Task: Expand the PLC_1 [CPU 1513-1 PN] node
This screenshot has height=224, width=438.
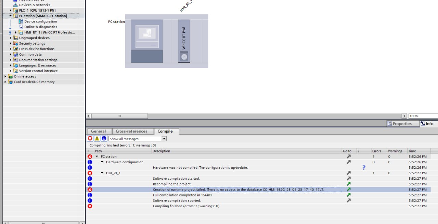Action: 11,10
